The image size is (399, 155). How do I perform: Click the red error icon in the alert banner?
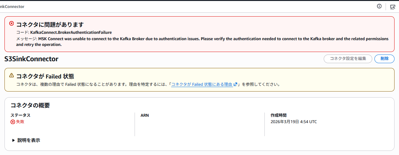pos(11,23)
